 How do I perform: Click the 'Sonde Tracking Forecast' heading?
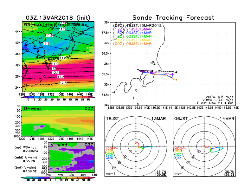[x=173, y=18]
